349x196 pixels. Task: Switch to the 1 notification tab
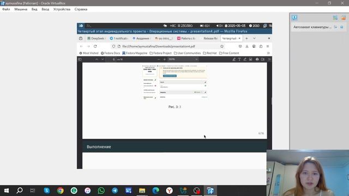pos(119,39)
